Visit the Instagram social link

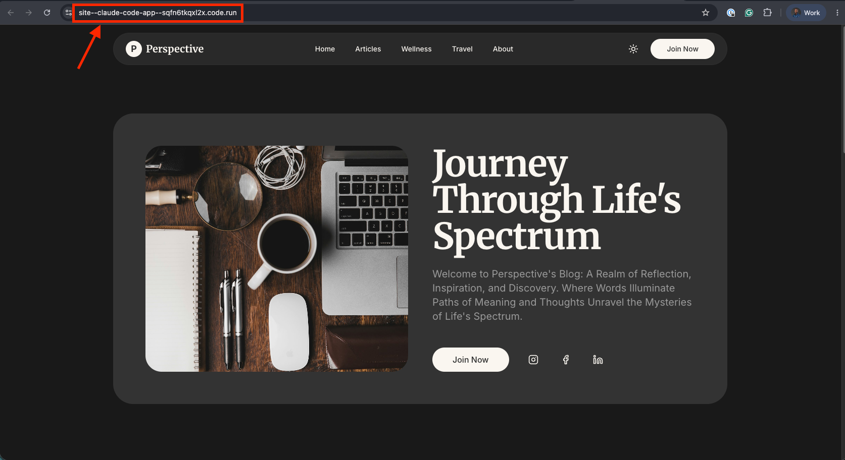pos(533,360)
